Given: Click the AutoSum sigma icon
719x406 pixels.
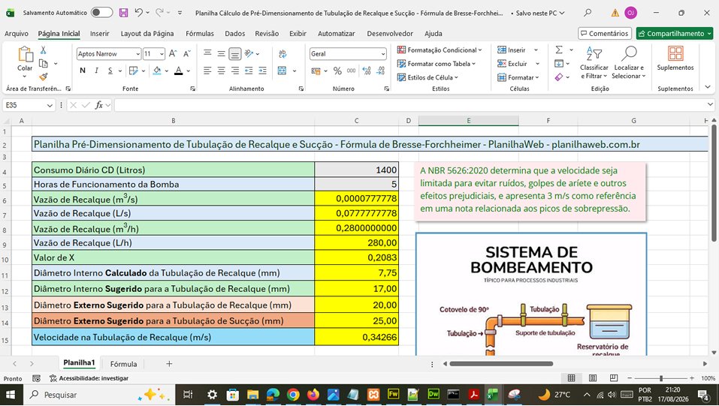Looking at the screenshot, I should pos(559,50).
